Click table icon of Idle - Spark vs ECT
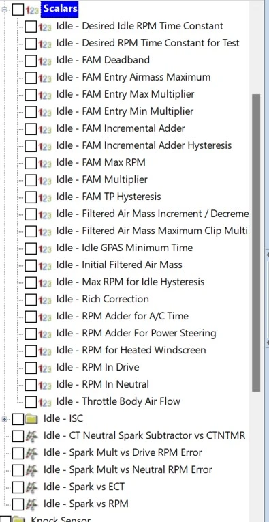The height and width of the screenshot is (522, 269). (x=31, y=487)
